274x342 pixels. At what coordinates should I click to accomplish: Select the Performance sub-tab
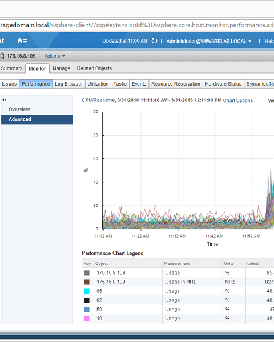pyautogui.click(x=36, y=84)
